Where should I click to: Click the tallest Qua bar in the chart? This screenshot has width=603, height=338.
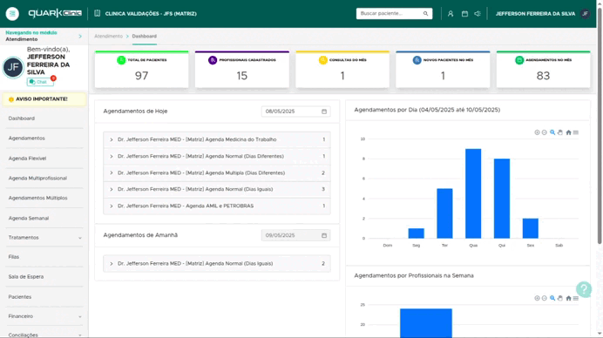473,193
